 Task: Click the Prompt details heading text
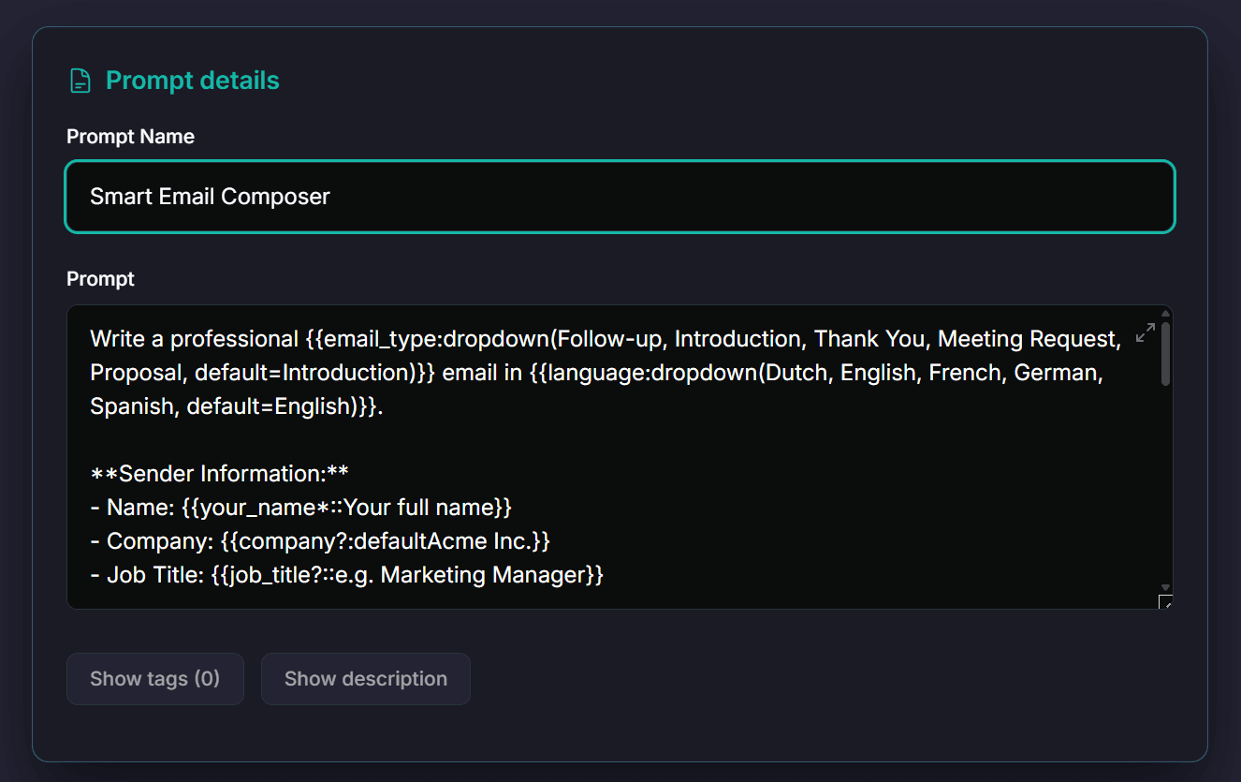coord(192,81)
